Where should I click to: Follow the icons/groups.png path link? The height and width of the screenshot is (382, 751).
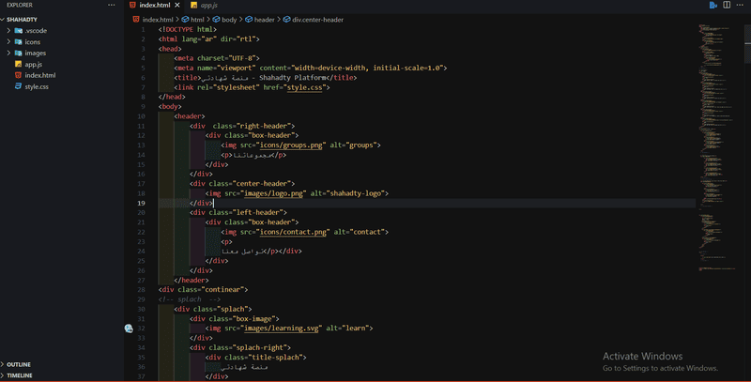291,145
